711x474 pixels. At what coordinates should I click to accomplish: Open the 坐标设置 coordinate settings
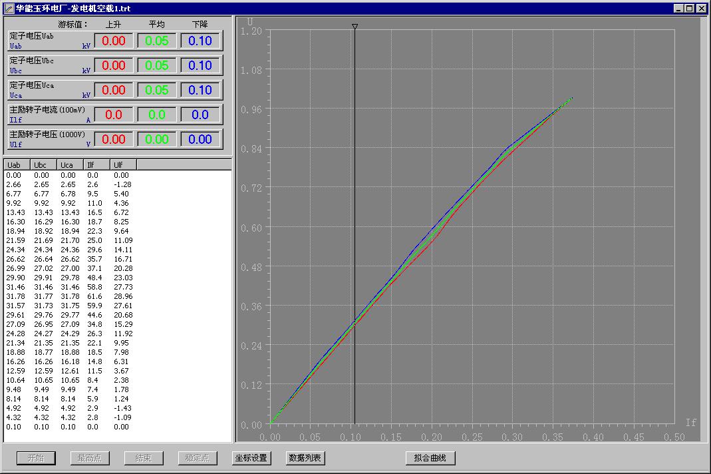(251, 458)
